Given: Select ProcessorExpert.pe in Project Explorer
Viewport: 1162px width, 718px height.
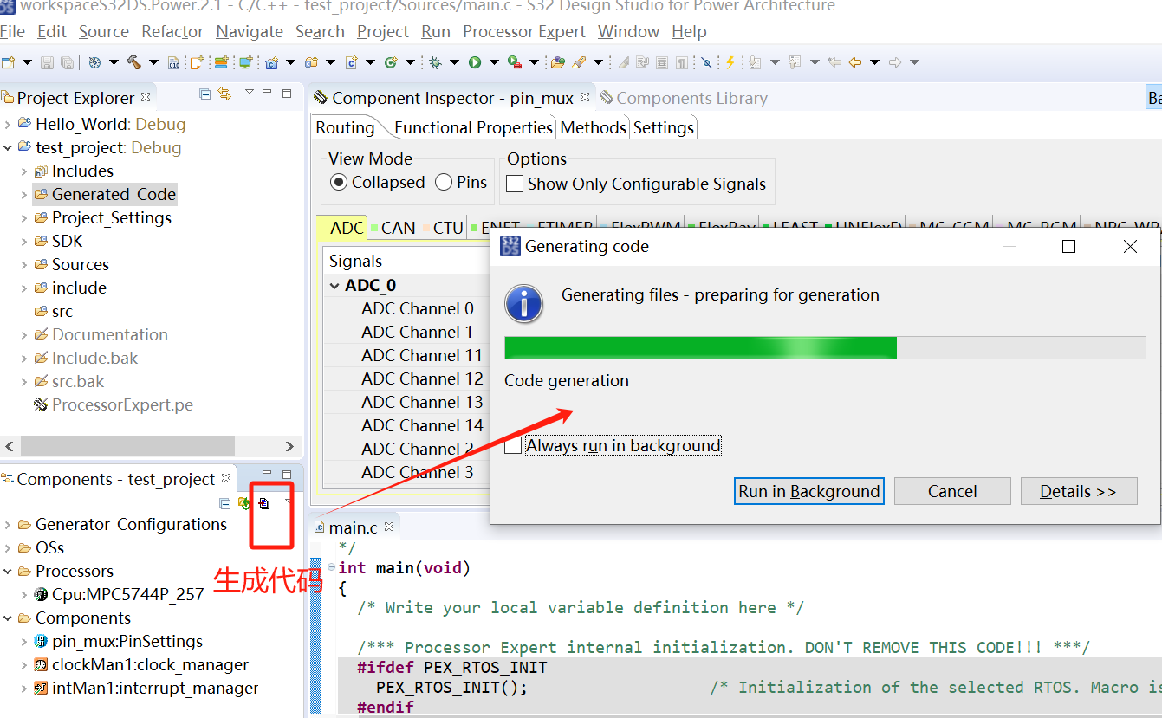Looking at the screenshot, I should (x=113, y=404).
